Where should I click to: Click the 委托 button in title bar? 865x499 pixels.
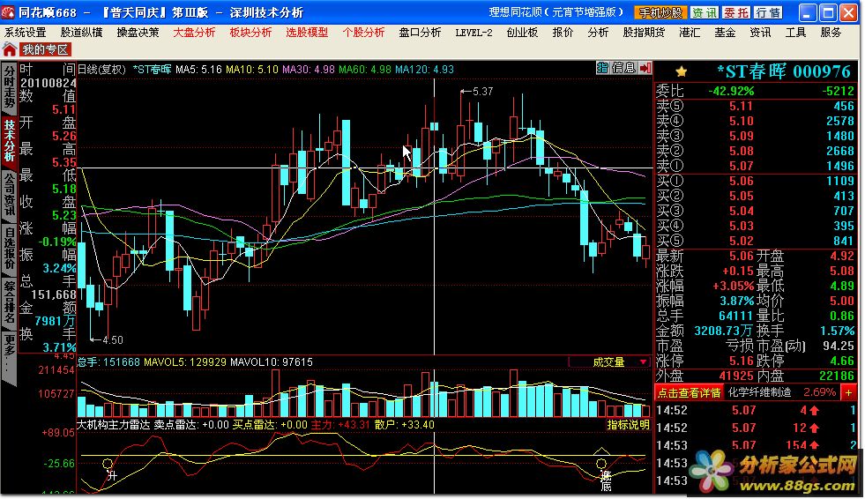[x=736, y=12]
